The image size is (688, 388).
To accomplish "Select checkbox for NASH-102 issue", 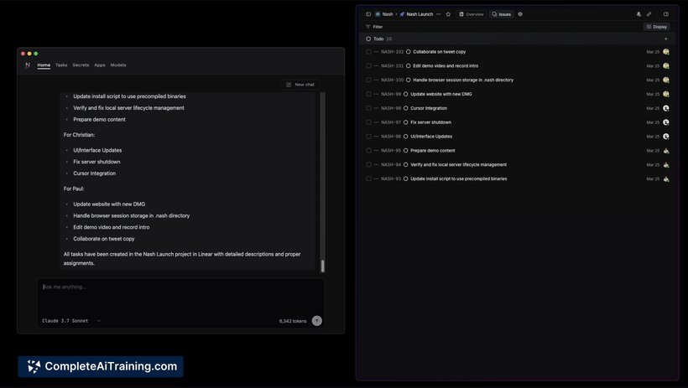I will tap(368, 52).
